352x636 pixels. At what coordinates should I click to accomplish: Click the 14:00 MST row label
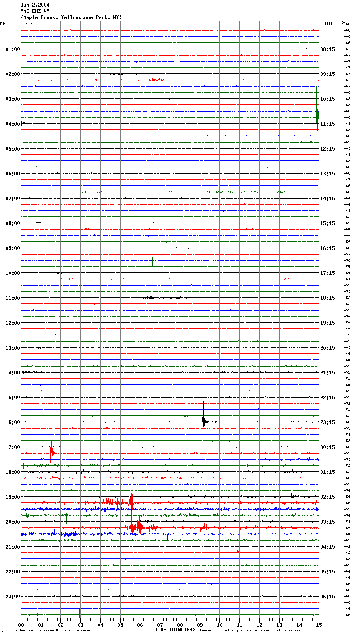pyautogui.click(x=13, y=373)
